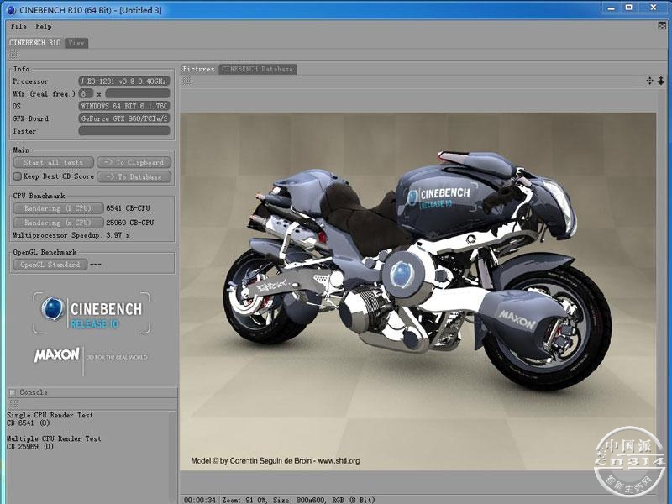Viewport: 672px width, 504px height.
Task: Click the CINEBENCH Release 10 logo
Action: pos(92,312)
